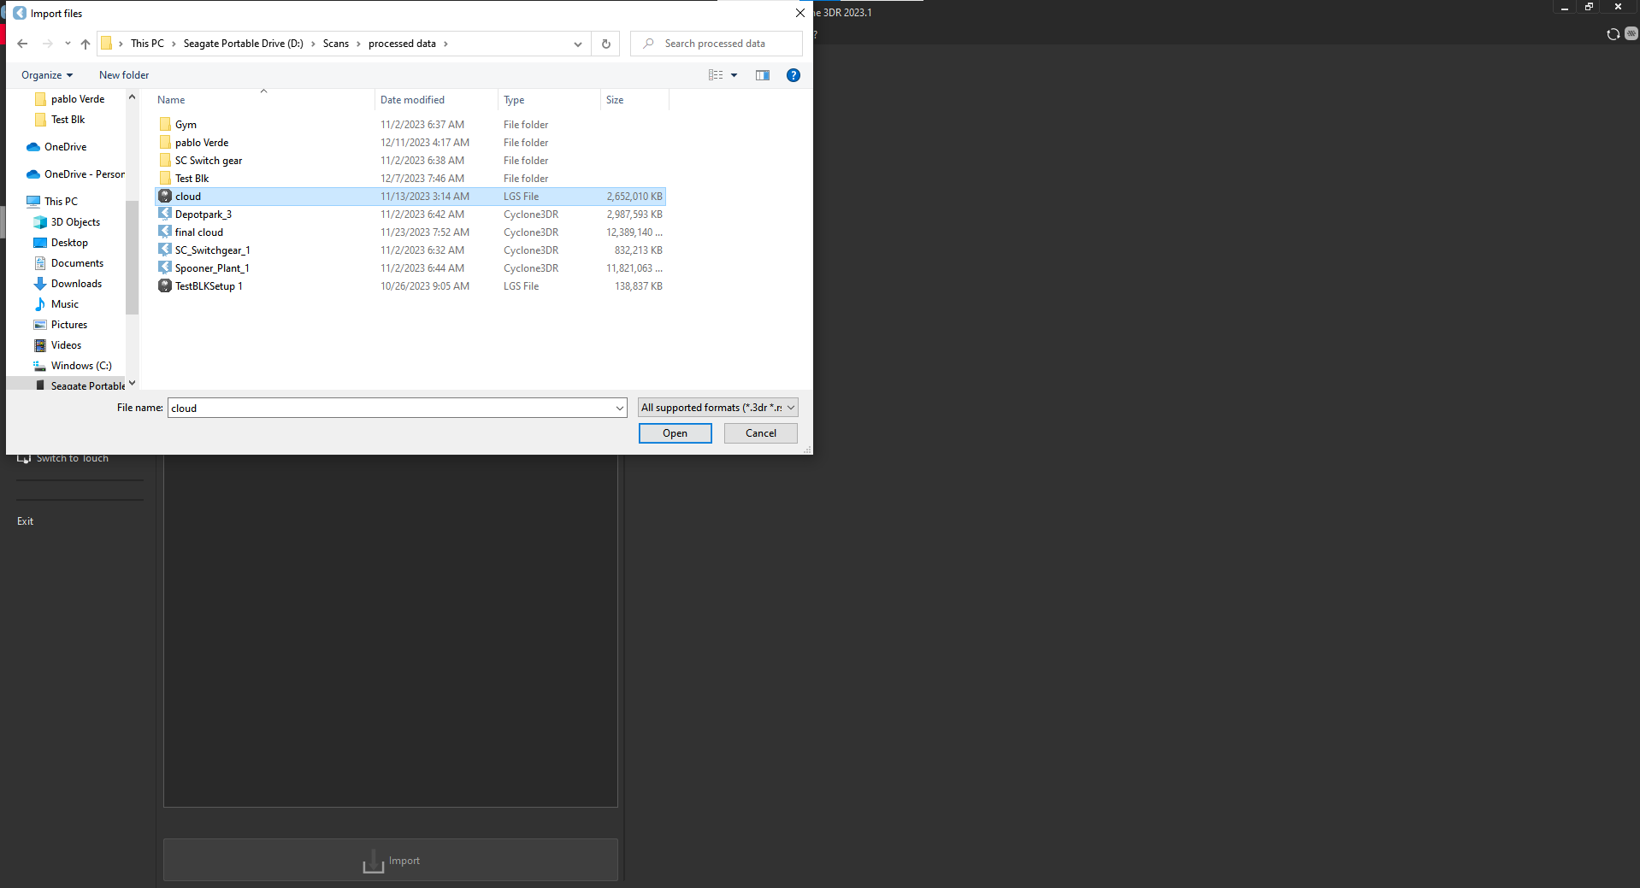This screenshot has height=888, width=1640.
Task: Click Switch to Touch in Cyclone 3DR
Action: pyautogui.click(x=63, y=458)
